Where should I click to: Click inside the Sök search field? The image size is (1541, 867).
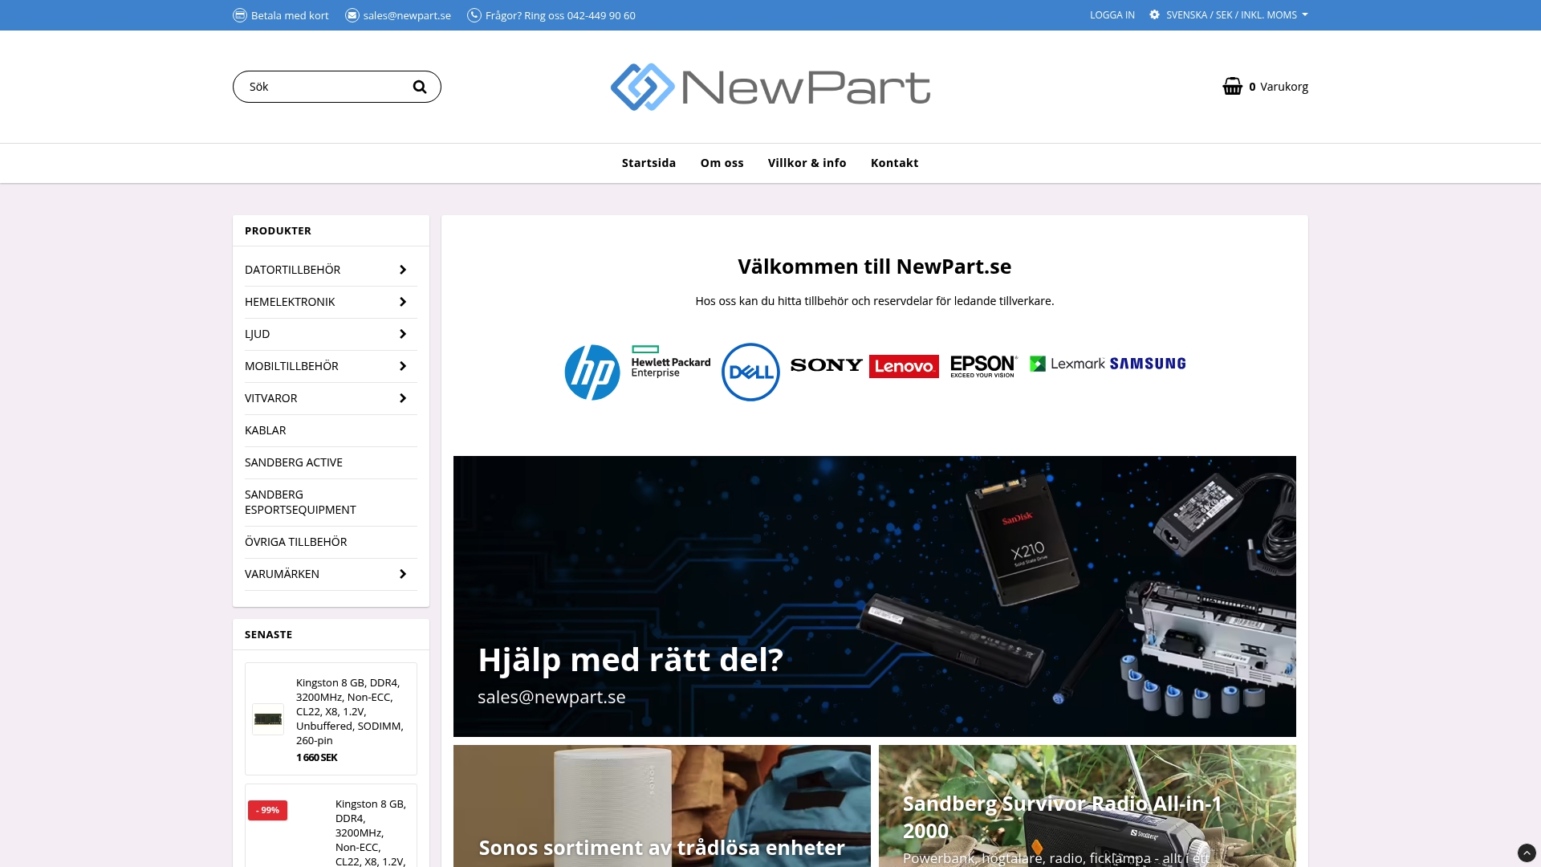pos(321,86)
